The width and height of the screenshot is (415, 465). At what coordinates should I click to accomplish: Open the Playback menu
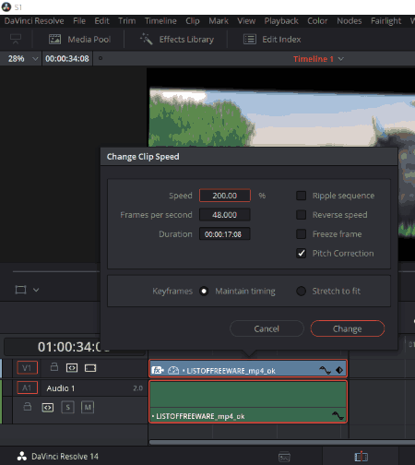(281, 21)
